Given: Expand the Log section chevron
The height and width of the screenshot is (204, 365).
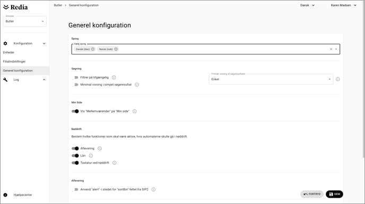Looking at the screenshot, I should click(x=44, y=79).
